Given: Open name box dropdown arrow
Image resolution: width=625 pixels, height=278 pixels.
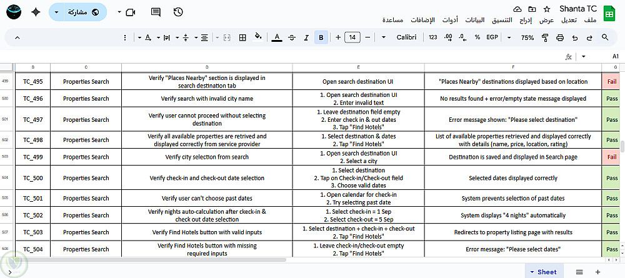Looking at the screenshot, I should click(x=584, y=57).
